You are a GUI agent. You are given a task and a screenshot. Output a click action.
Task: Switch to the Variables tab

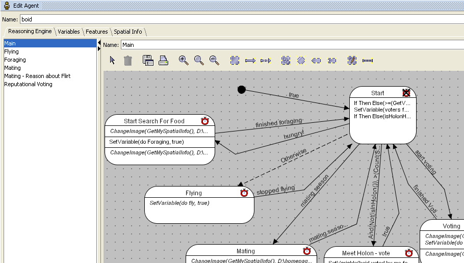(69, 32)
